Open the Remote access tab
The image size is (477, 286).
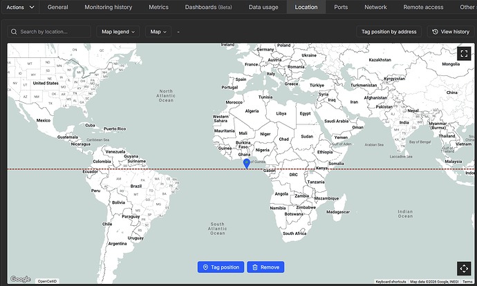(423, 7)
